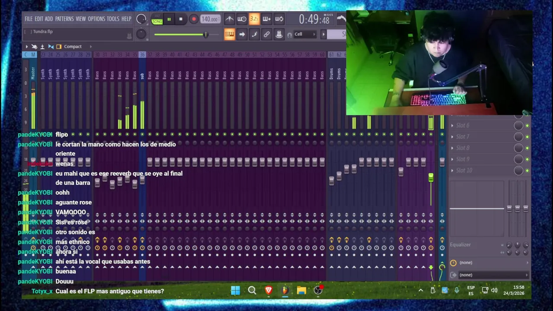The width and height of the screenshot is (553, 311).
Task: Expand Slot 8 effect menu
Action: click(x=452, y=148)
